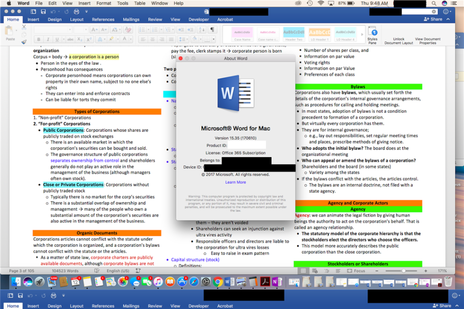Open the Mailings tab in the bottom Word window
This screenshot has height=309, width=464.
(131, 306)
